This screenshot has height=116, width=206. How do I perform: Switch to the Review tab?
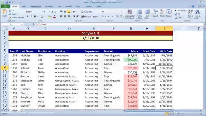pos(69,6)
